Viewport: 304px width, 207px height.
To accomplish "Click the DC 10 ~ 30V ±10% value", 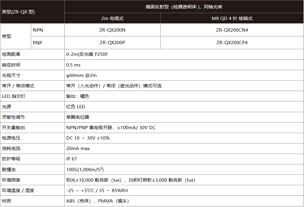I will pos(88,138).
